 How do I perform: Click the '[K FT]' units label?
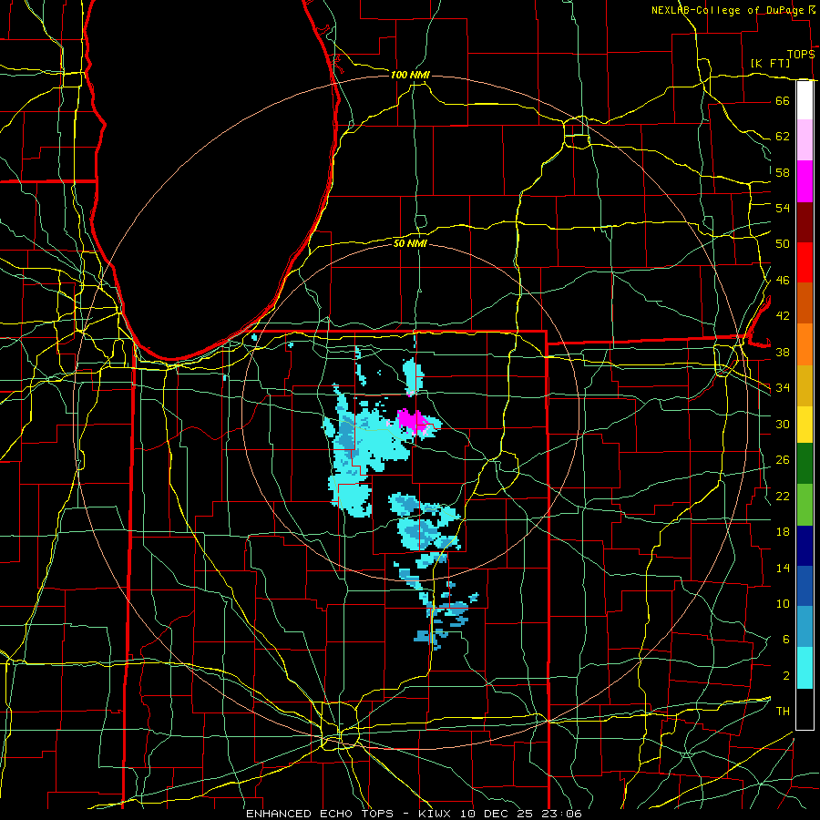(770, 64)
